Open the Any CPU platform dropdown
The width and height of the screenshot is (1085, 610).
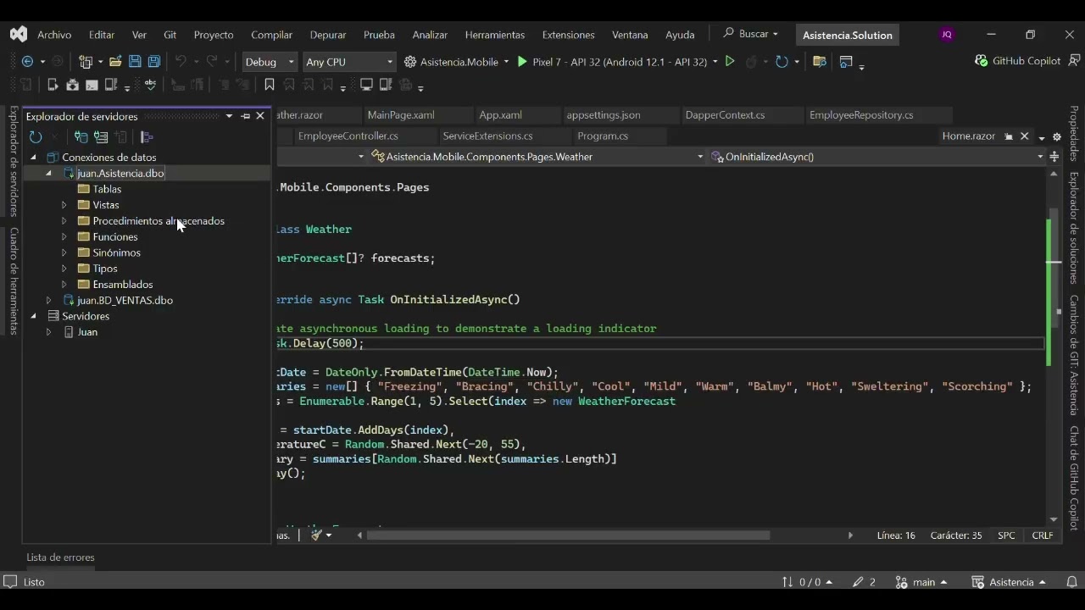(x=349, y=62)
